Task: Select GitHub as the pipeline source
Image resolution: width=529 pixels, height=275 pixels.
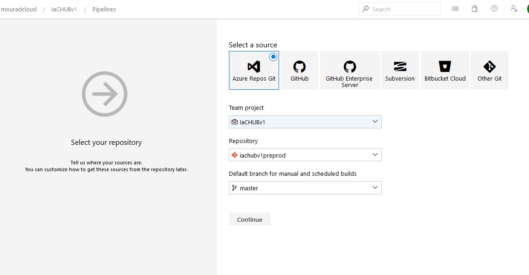Action: [x=299, y=70]
